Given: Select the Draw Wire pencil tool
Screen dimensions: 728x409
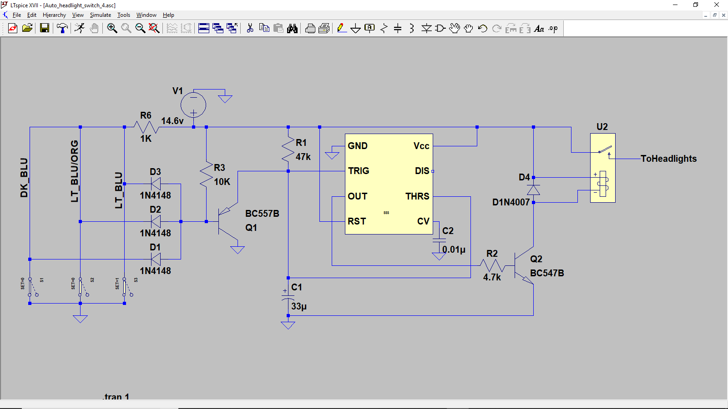Looking at the screenshot, I should 342,29.
